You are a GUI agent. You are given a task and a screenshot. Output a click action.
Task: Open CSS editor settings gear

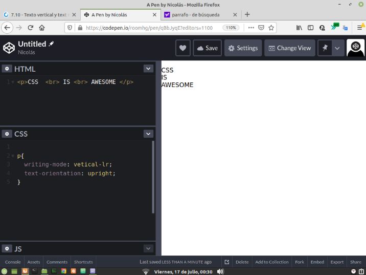pyautogui.click(x=7, y=134)
